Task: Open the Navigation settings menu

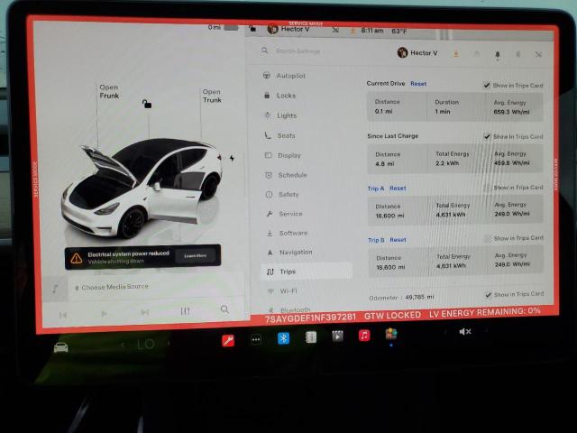Action: point(289,253)
